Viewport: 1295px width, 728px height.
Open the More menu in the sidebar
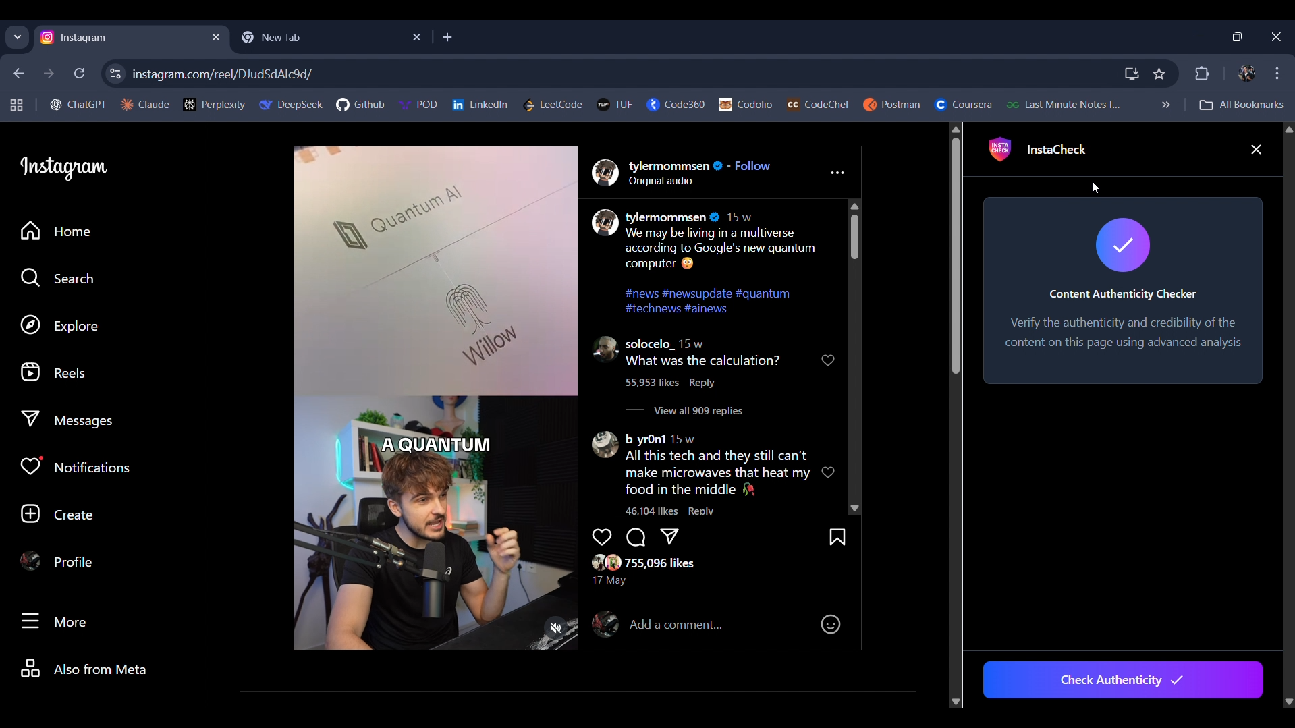pos(53,622)
